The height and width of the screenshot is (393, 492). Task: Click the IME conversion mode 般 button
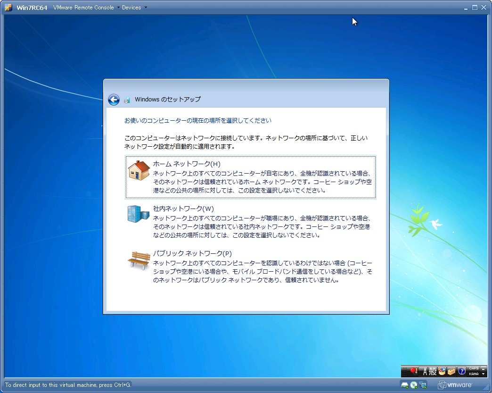[x=433, y=371]
